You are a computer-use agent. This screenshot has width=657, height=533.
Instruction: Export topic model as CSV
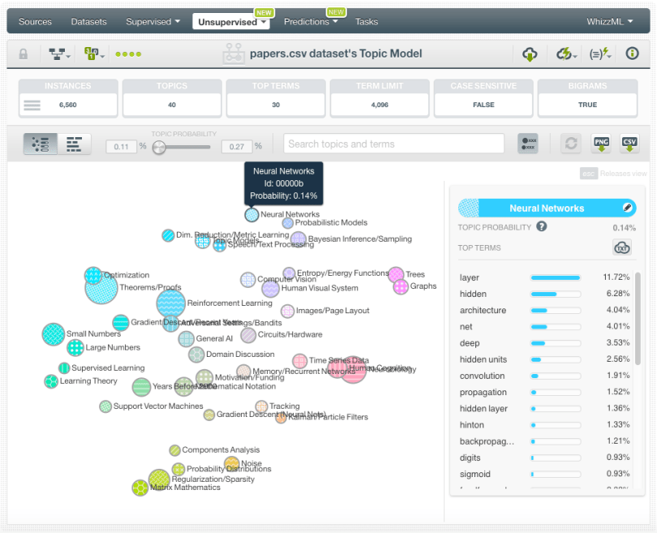point(629,144)
